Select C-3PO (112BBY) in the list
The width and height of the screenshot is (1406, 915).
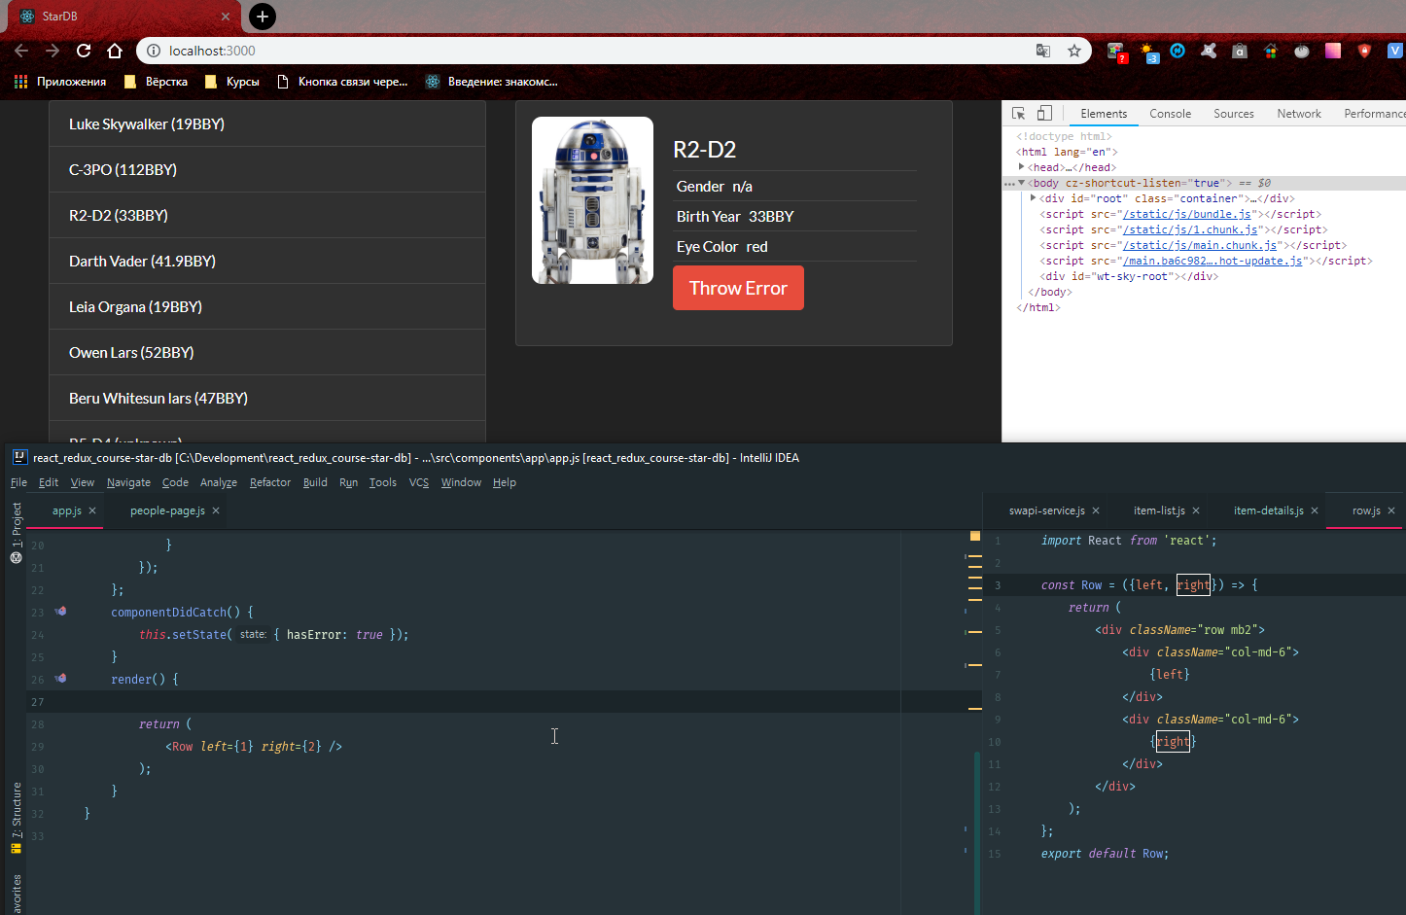267,169
